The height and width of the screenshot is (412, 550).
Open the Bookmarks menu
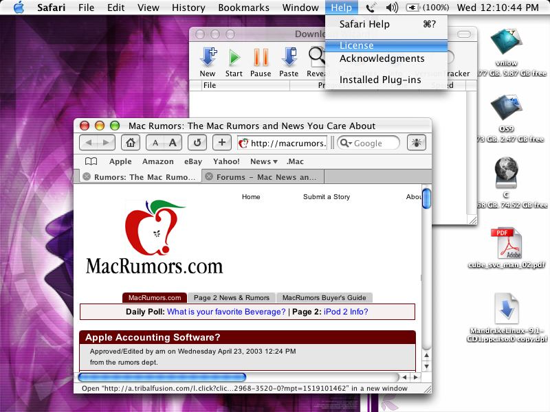coord(244,8)
